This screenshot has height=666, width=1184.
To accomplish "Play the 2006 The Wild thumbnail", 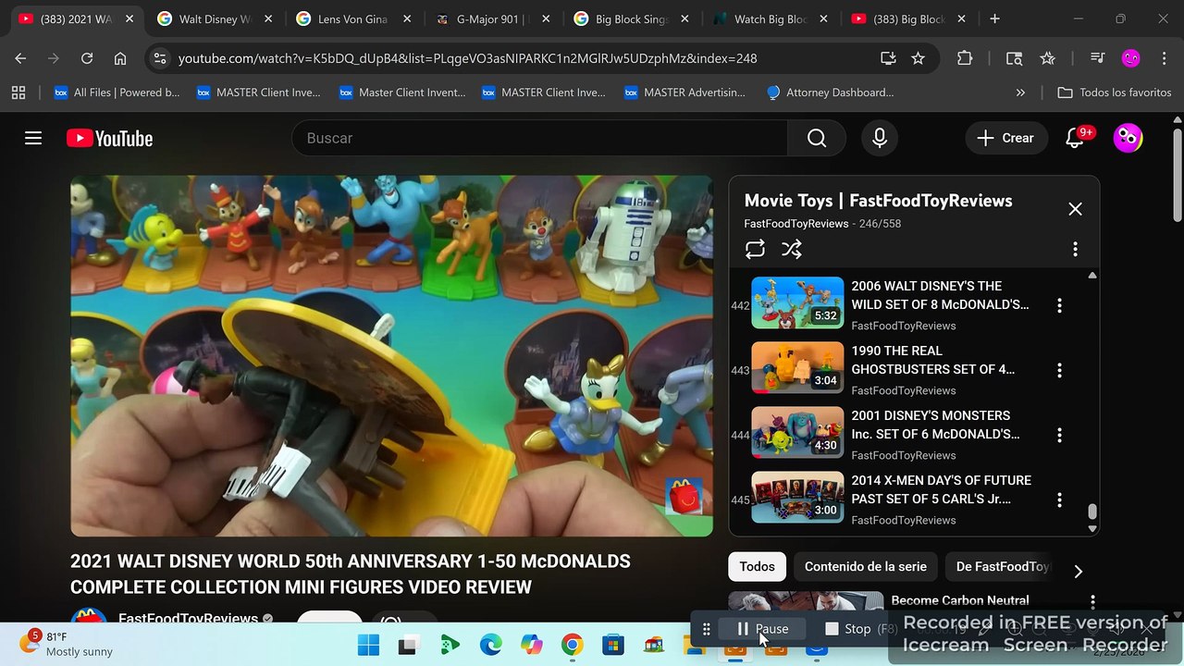I will pos(797,302).
